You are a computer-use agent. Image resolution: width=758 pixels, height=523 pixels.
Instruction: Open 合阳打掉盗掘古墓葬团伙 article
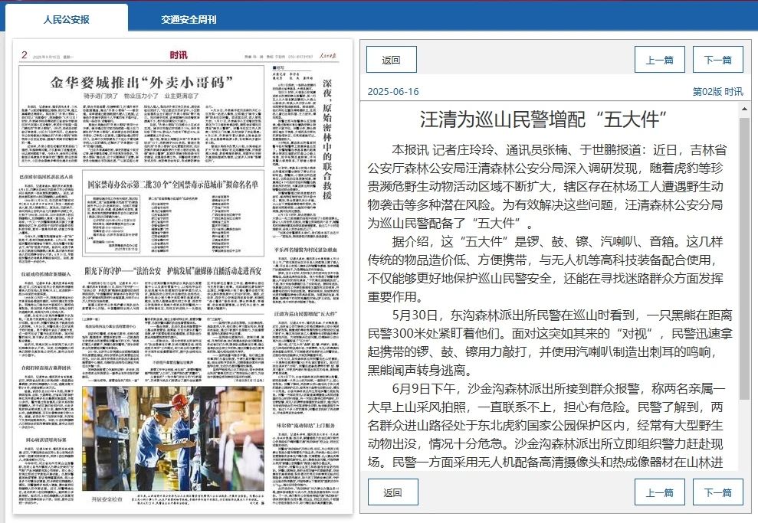tap(46, 368)
